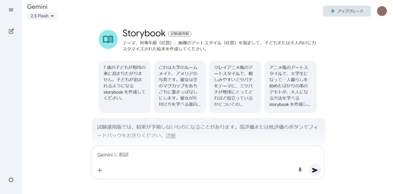Click the Storybook heading
The width and height of the screenshot is (393, 194).
coord(144,33)
